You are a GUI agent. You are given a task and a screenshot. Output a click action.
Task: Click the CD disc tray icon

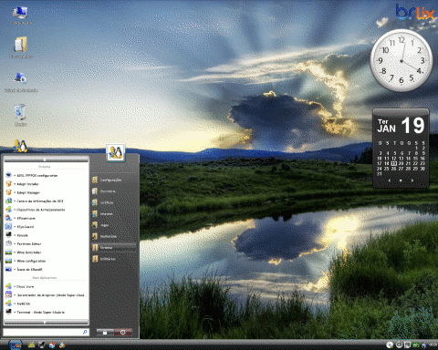click(390, 345)
